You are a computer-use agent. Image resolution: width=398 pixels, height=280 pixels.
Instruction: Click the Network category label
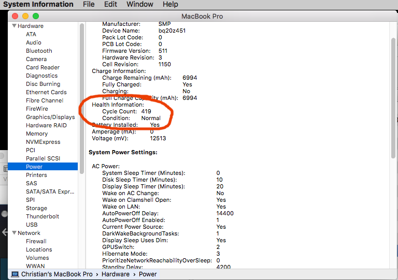29,233
